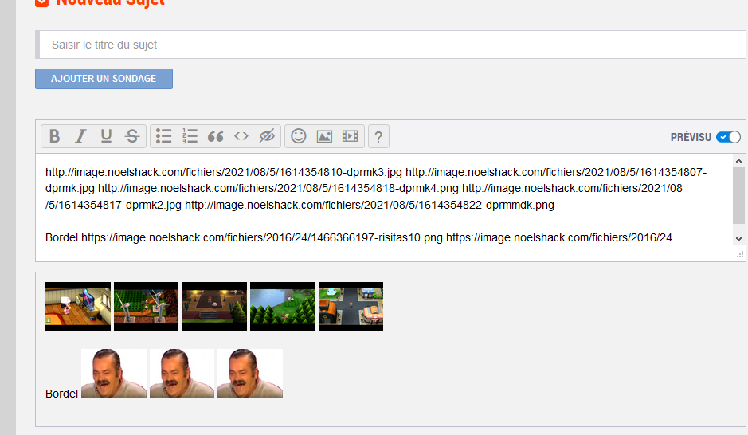Click the 'PRÉVISU' label text

pos(691,137)
